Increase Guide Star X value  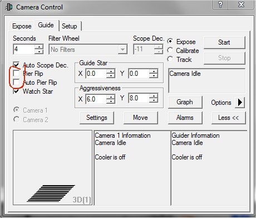point(111,71)
